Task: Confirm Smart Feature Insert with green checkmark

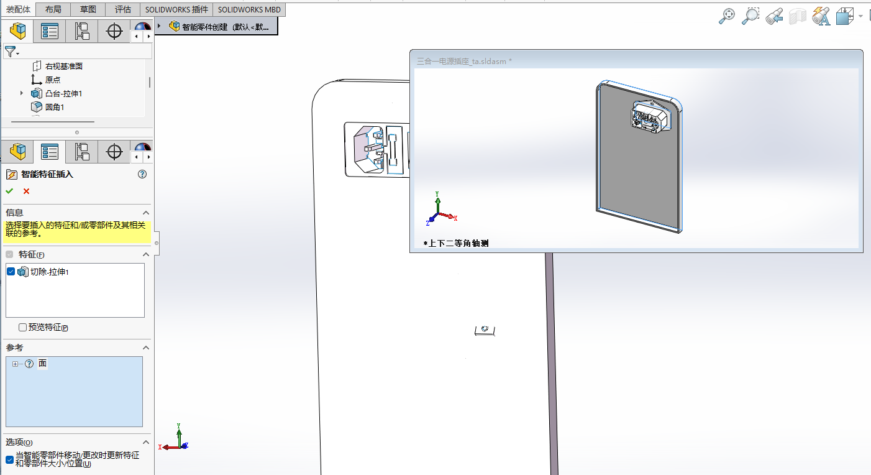Action: click(9, 191)
